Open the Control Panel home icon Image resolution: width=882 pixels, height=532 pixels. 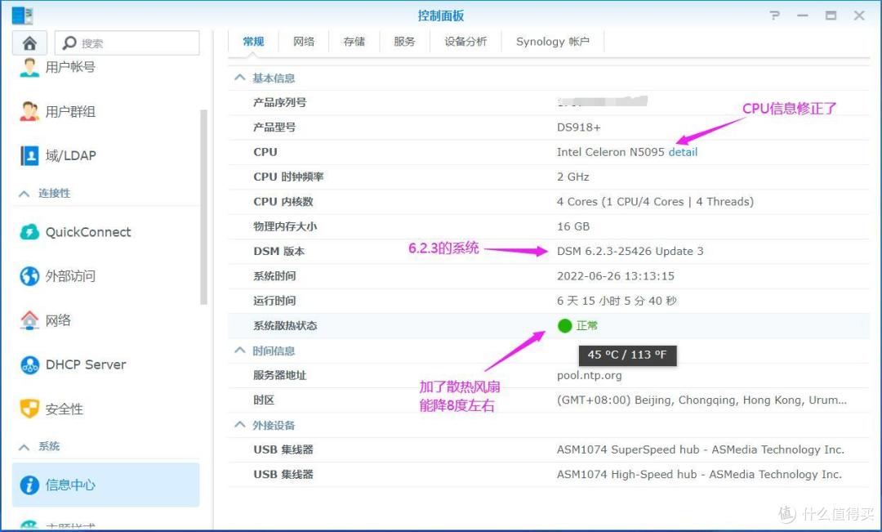29,42
